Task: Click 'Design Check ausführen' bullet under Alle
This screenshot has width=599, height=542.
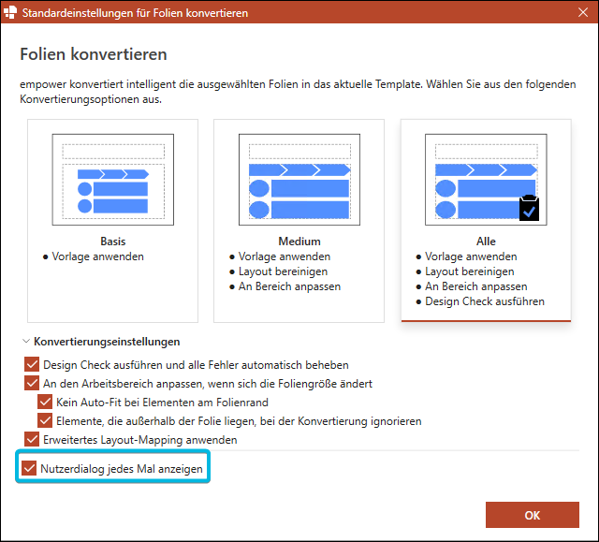Action: (x=485, y=301)
